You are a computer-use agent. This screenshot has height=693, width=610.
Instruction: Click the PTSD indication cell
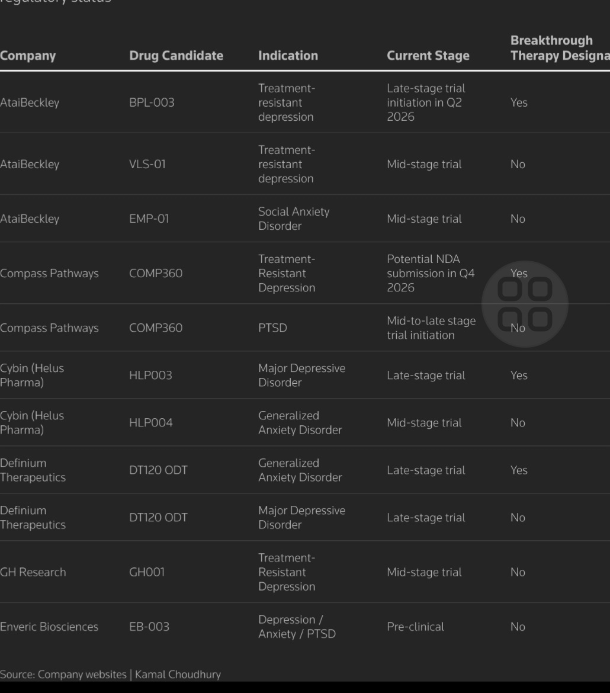[272, 328]
